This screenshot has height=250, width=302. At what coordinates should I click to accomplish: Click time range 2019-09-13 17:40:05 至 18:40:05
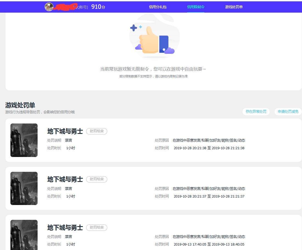click(x=209, y=245)
